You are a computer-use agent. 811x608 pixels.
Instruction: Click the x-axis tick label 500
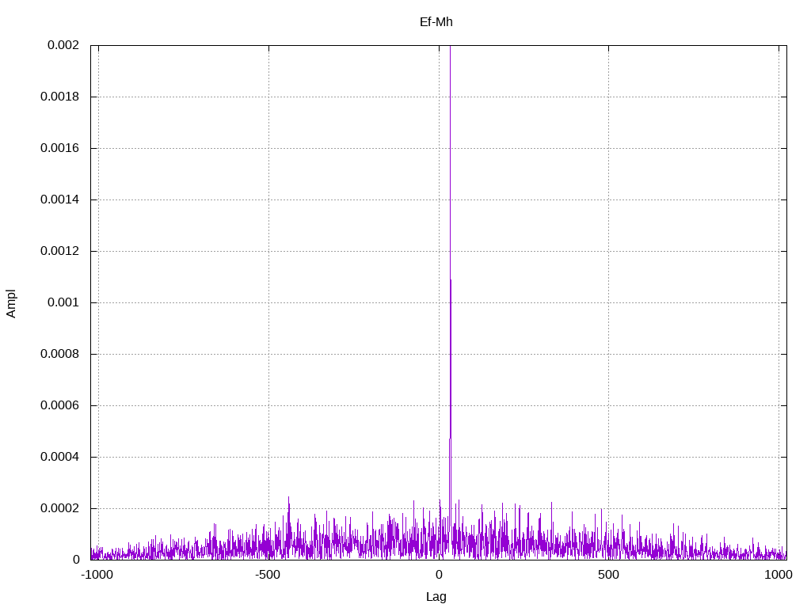coord(608,575)
